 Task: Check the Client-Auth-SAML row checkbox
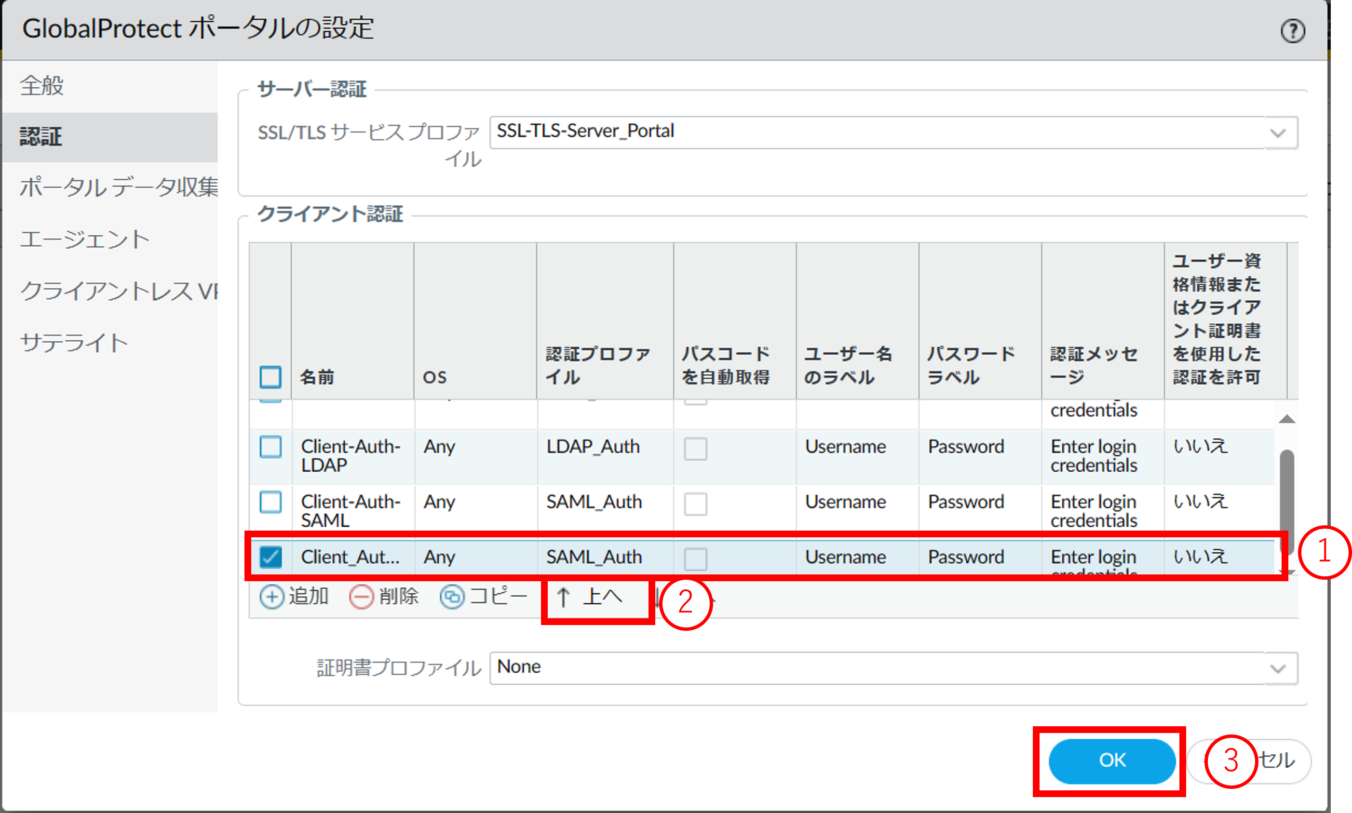[270, 502]
